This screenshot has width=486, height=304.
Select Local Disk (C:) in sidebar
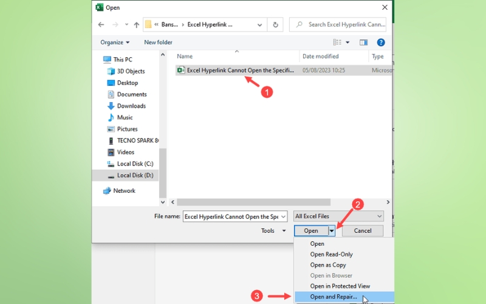point(135,164)
